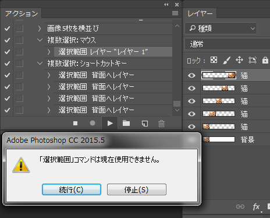270x218 pixels.
Task: Select 猫 thumbnail above 背景 layer
Action: point(219,126)
